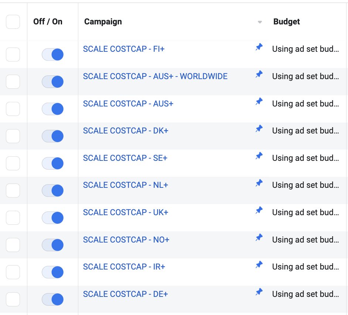Click the pin icon beside SCALE COSTCAP - IR+
This screenshot has height=315, width=348.
coord(259,264)
